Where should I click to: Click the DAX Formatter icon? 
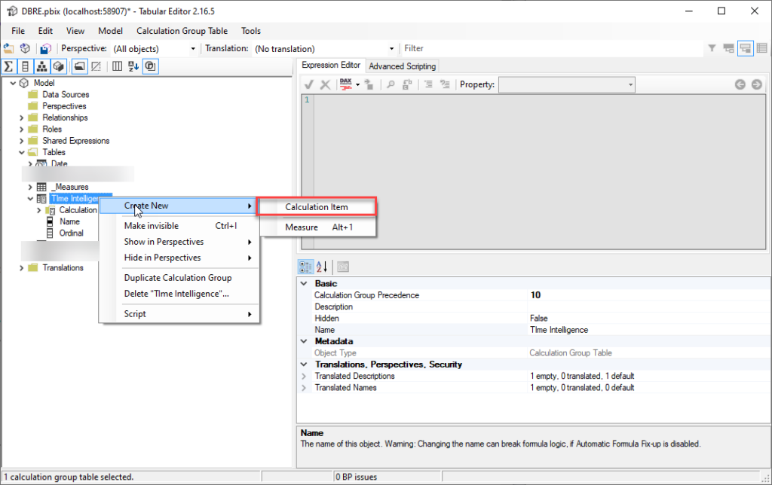(x=345, y=84)
